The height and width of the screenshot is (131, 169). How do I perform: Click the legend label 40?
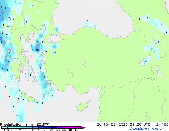click(70, 130)
